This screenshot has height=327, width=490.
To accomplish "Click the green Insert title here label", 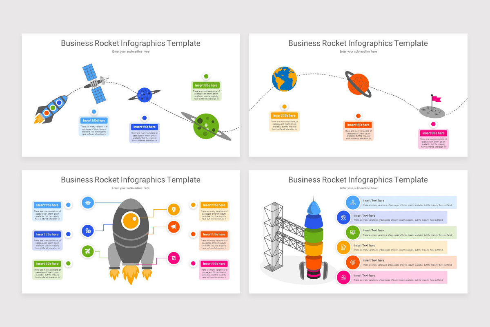I will (206, 85).
